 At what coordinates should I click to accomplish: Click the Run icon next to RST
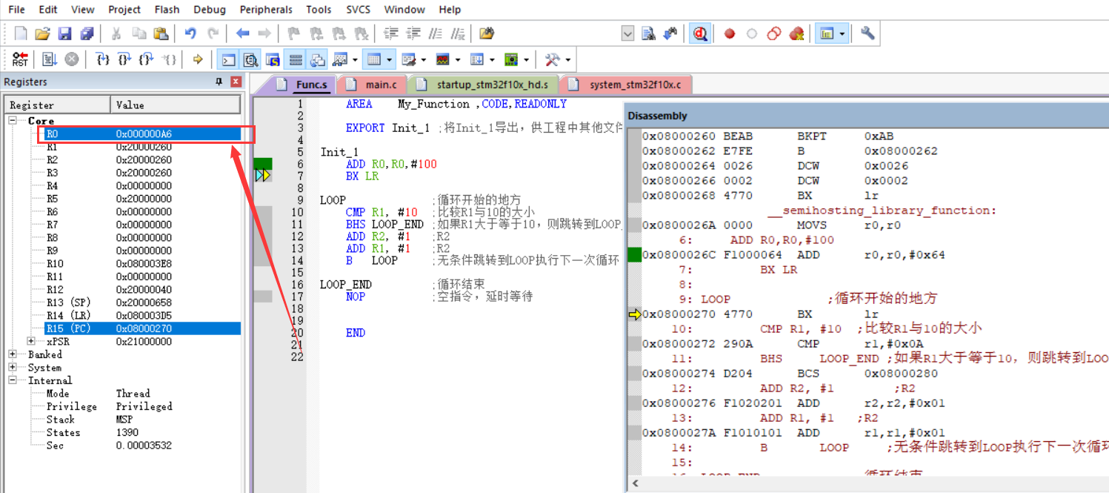point(50,59)
